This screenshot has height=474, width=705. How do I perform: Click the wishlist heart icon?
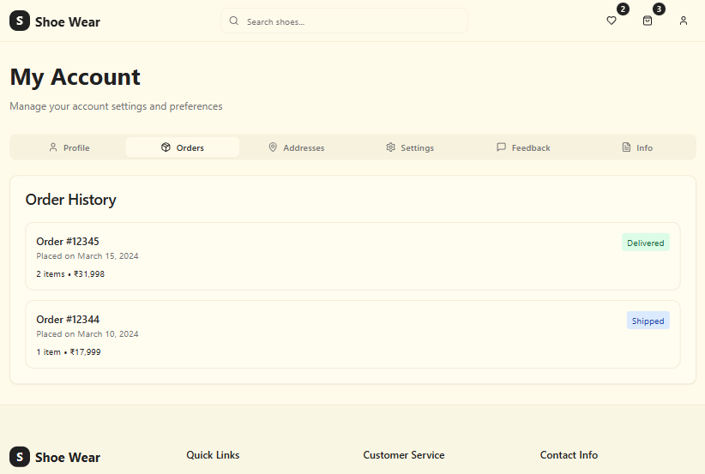click(x=612, y=21)
